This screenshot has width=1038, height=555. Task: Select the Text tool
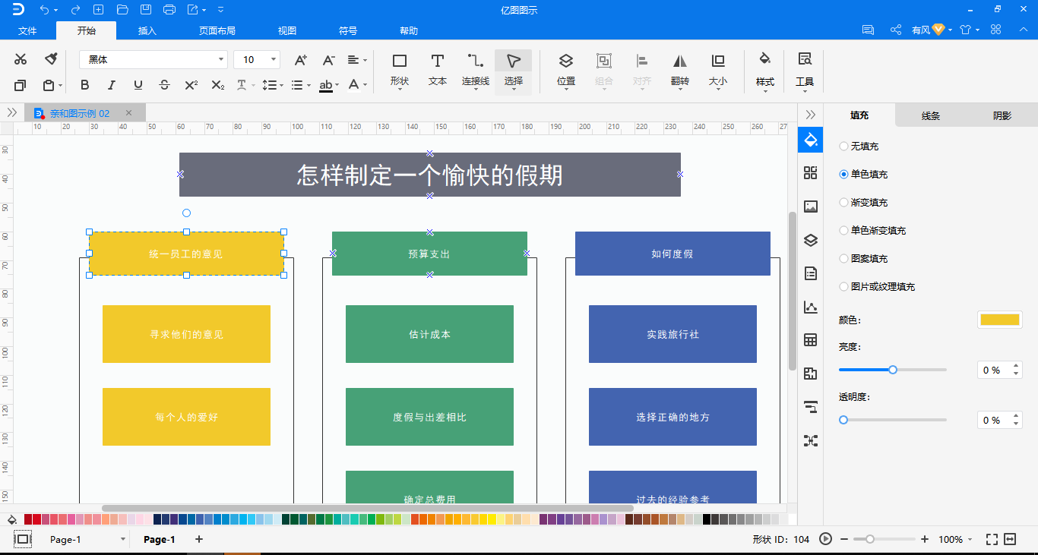coord(438,70)
